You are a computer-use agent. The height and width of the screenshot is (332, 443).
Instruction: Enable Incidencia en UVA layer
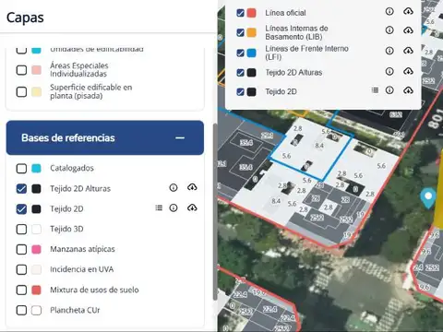[x=21, y=269]
